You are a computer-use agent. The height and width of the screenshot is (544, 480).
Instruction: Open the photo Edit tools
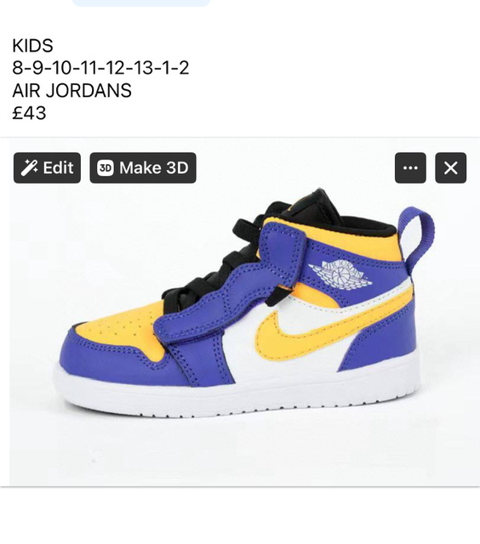click(x=47, y=168)
